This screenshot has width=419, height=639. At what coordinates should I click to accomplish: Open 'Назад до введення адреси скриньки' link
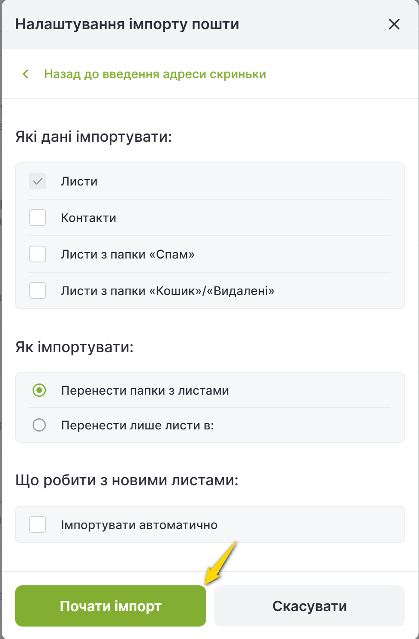tap(155, 74)
